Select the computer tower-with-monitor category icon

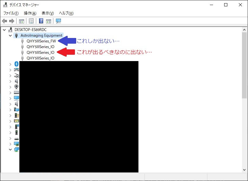17,109
